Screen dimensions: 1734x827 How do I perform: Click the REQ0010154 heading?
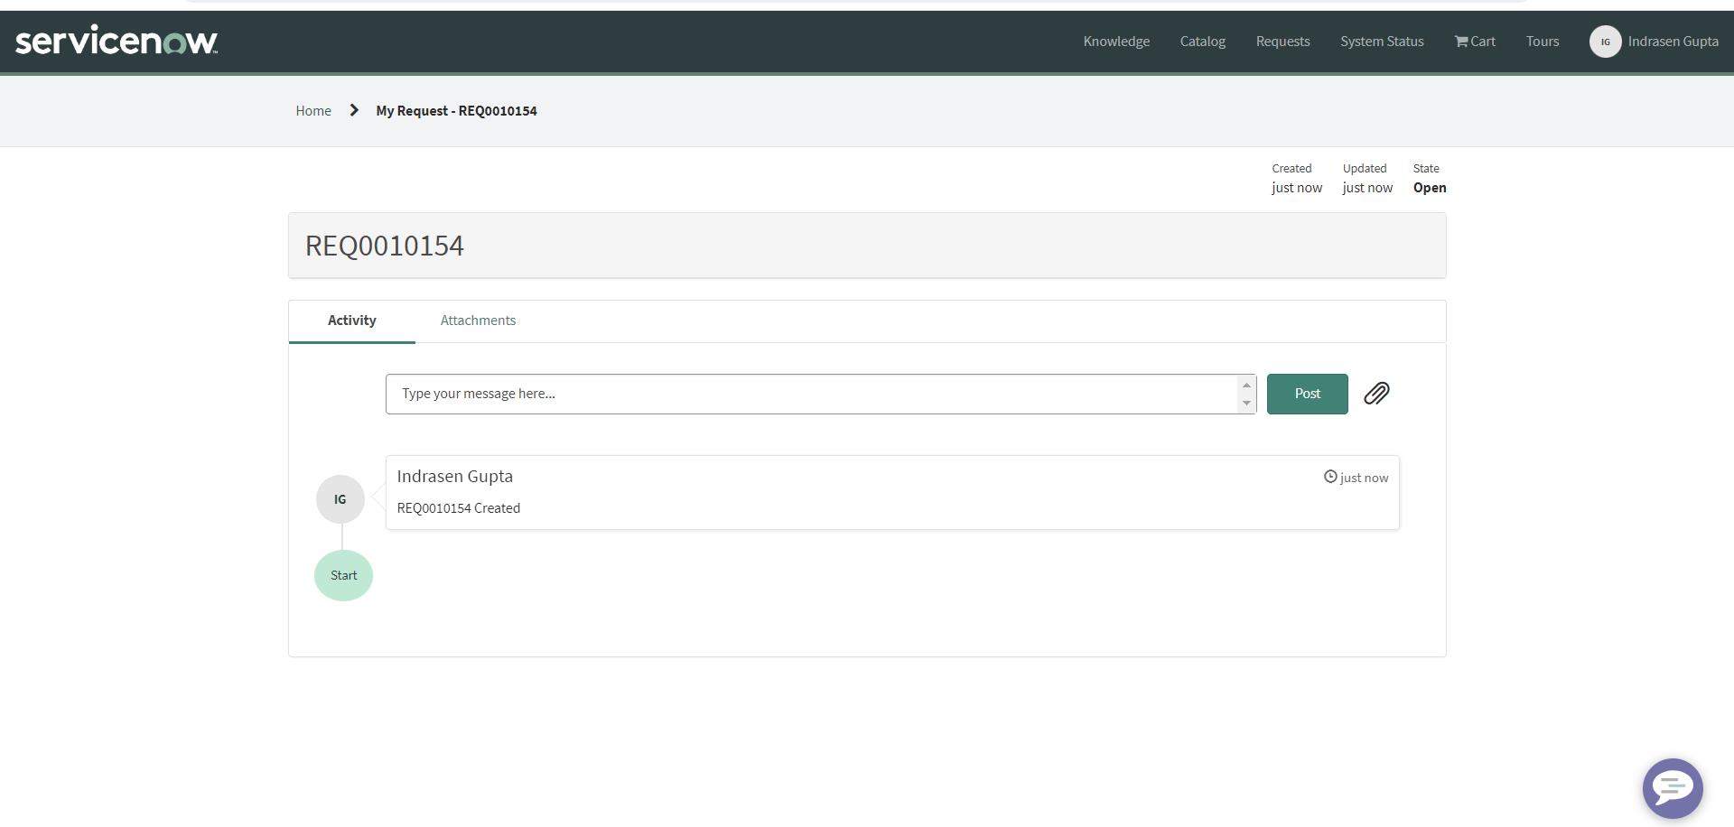[385, 246]
